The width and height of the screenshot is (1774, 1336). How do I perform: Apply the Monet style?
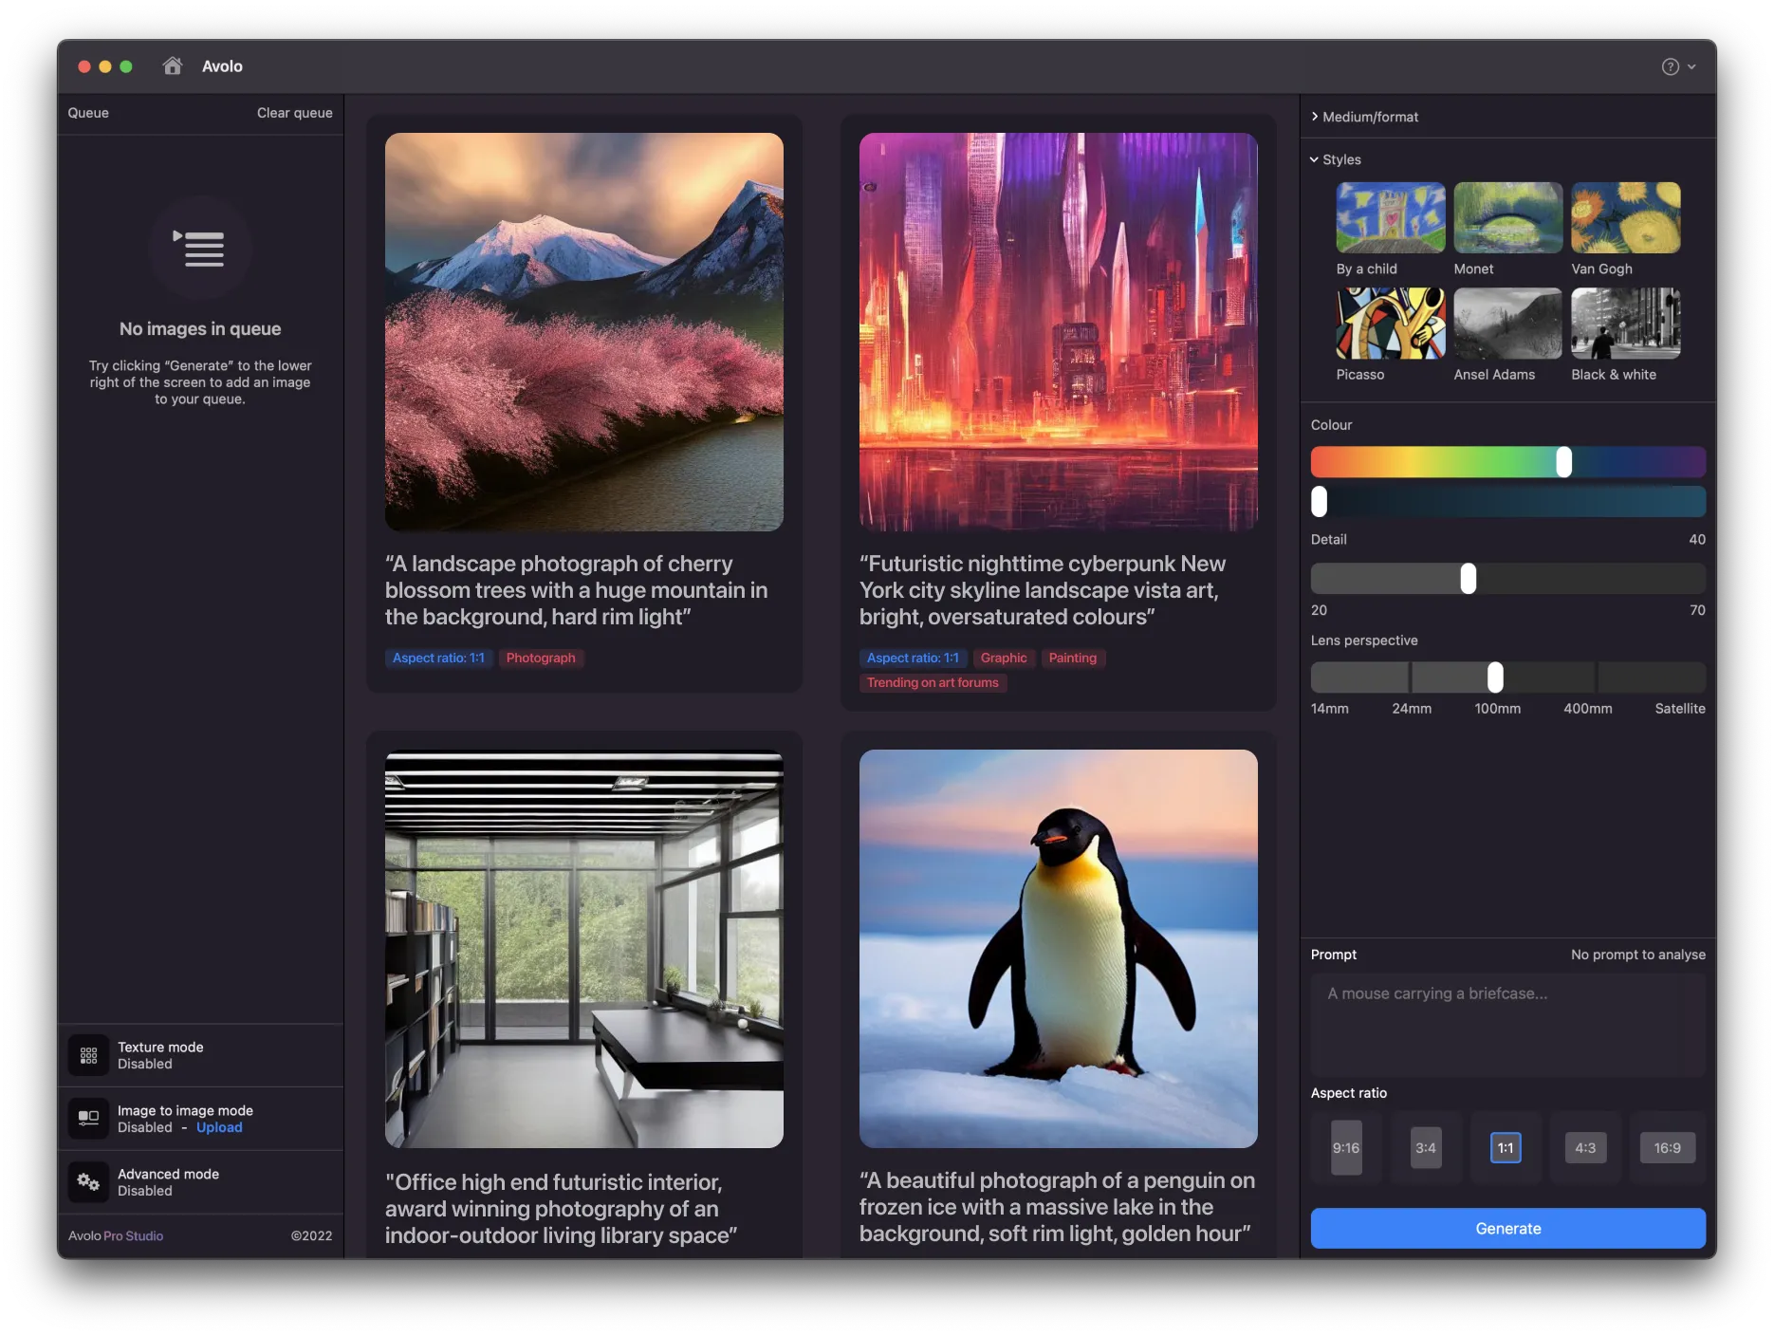(1507, 217)
